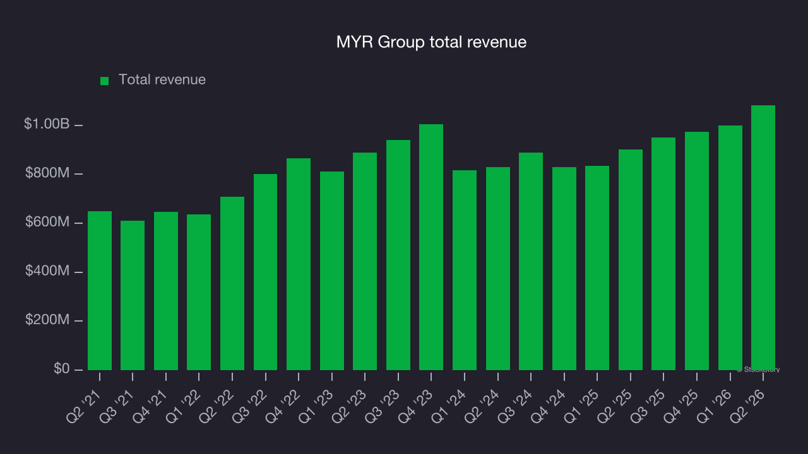This screenshot has height=454, width=808.
Task: Click the Q4 '24 green bar
Action: point(564,269)
